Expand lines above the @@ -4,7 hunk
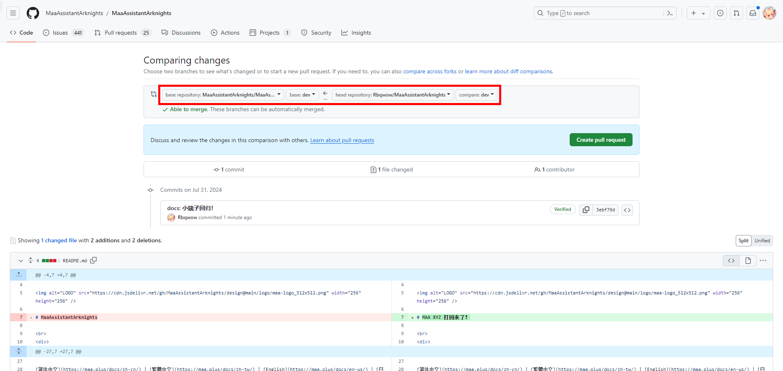Viewport: 783px width, 371px height. 18,275
